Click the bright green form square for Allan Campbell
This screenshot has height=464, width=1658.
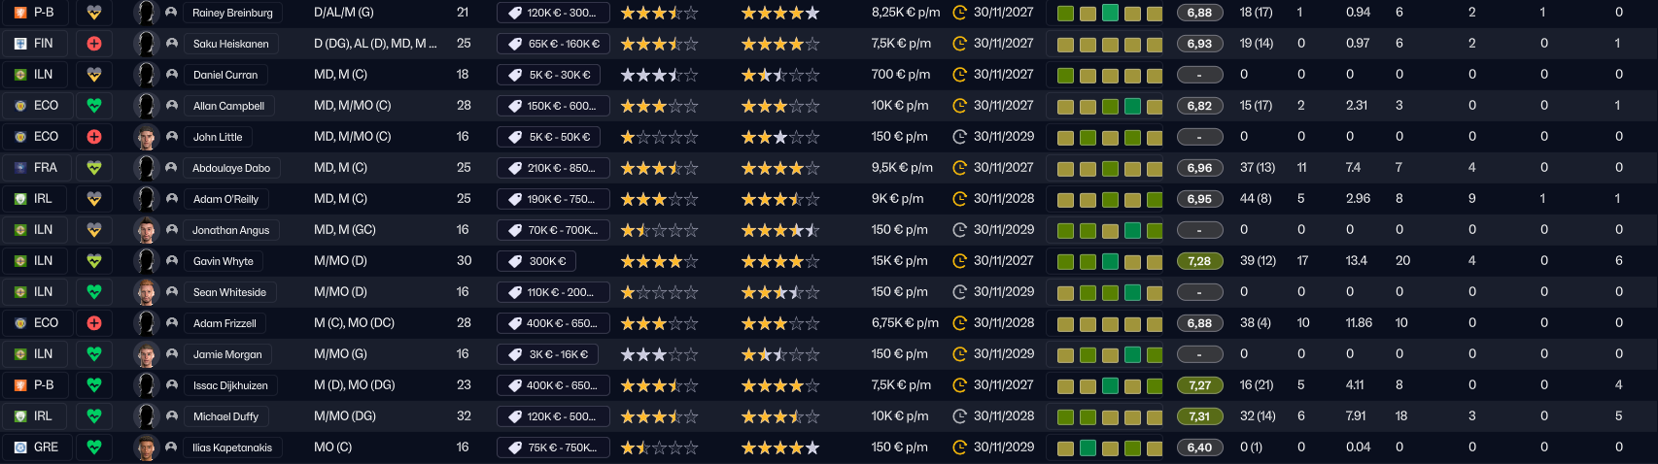[x=1132, y=107]
